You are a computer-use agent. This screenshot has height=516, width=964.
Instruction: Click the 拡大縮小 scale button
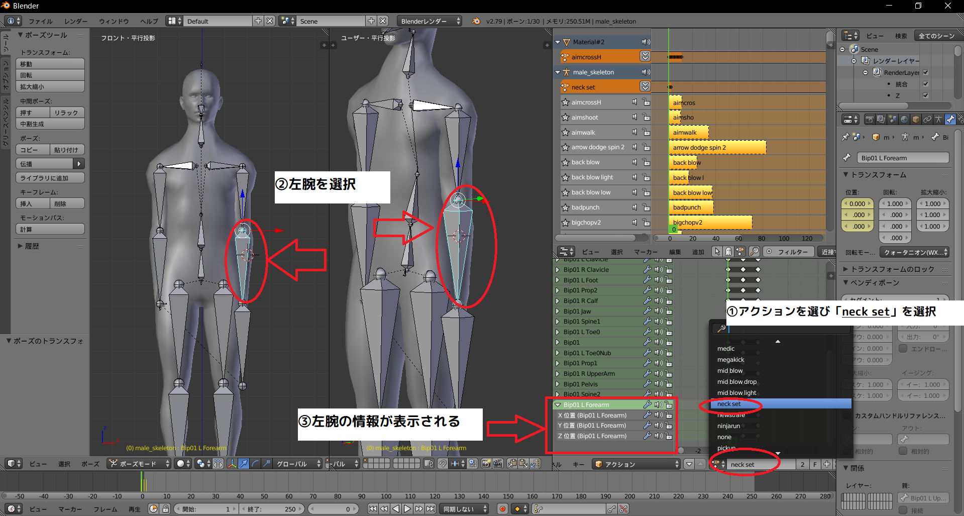pos(50,86)
